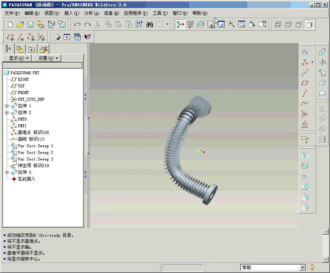Open the 文件 menu

pyautogui.click(x=12, y=13)
